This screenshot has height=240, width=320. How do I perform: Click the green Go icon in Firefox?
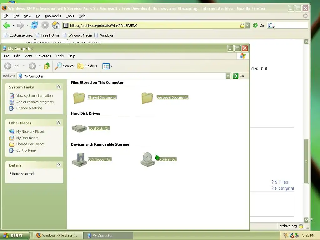tap(255, 25)
